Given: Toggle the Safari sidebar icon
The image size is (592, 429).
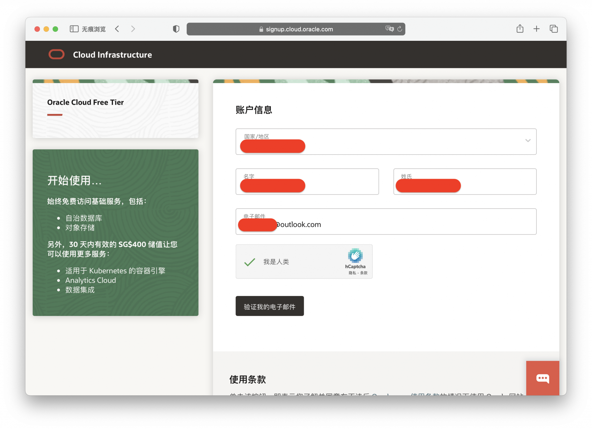Looking at the screenshot, I should click(x=74, y=29).
